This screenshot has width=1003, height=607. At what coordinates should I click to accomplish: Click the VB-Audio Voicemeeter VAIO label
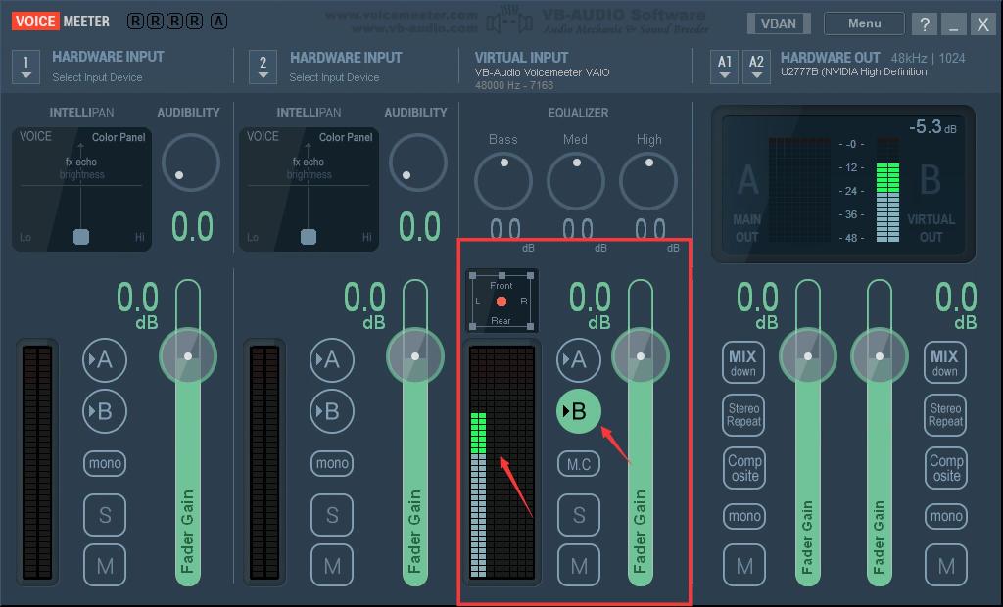(x=542, y=72)
